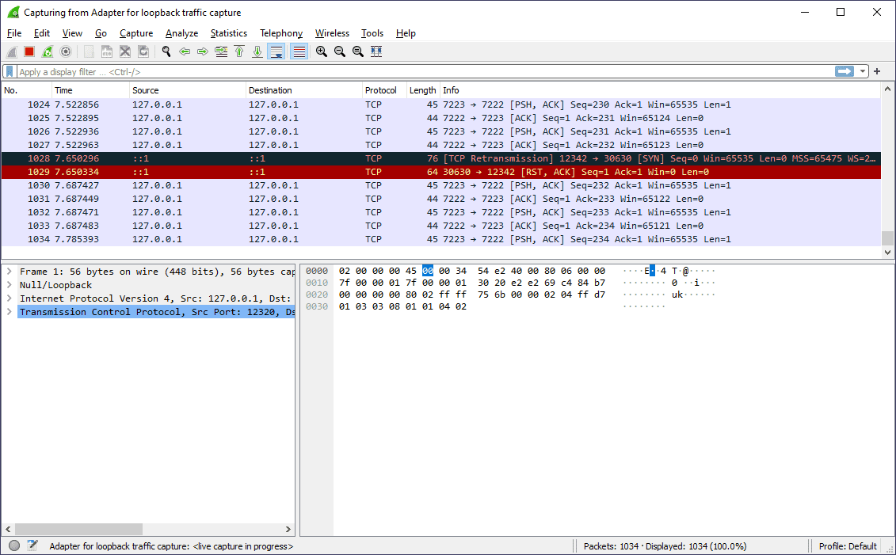Open the Telephony menu

point(281,33)
